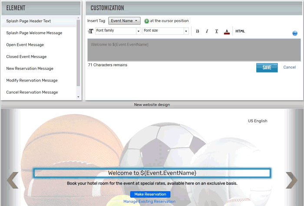Click the highlighted Welcome header in preview

coord(152,173)
